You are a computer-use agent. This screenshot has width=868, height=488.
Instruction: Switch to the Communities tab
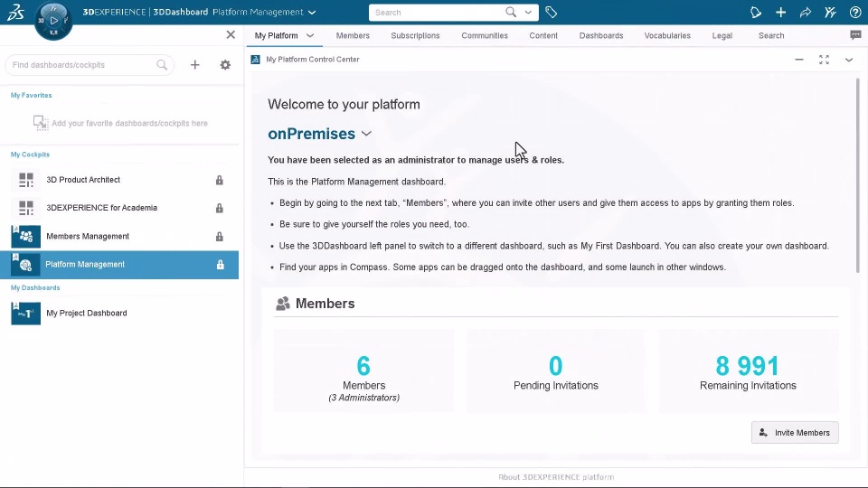coord(485,35)
